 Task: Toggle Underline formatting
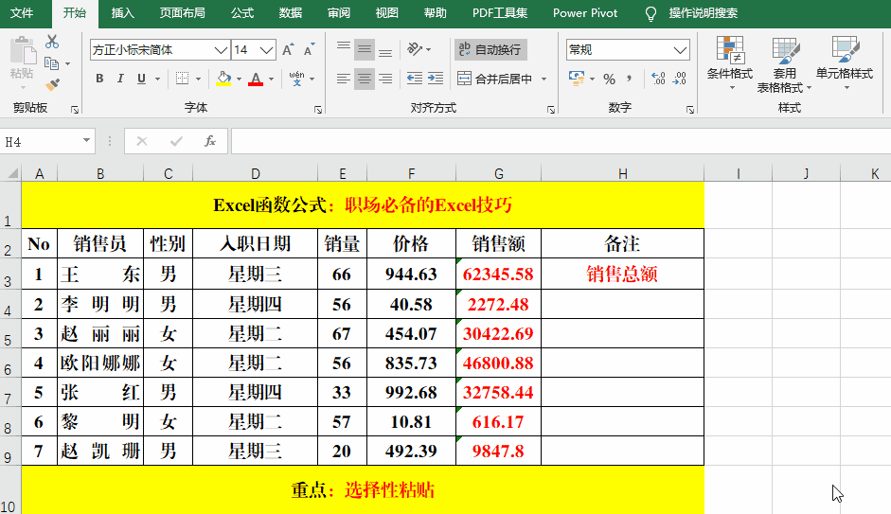(x=141, y=79)
